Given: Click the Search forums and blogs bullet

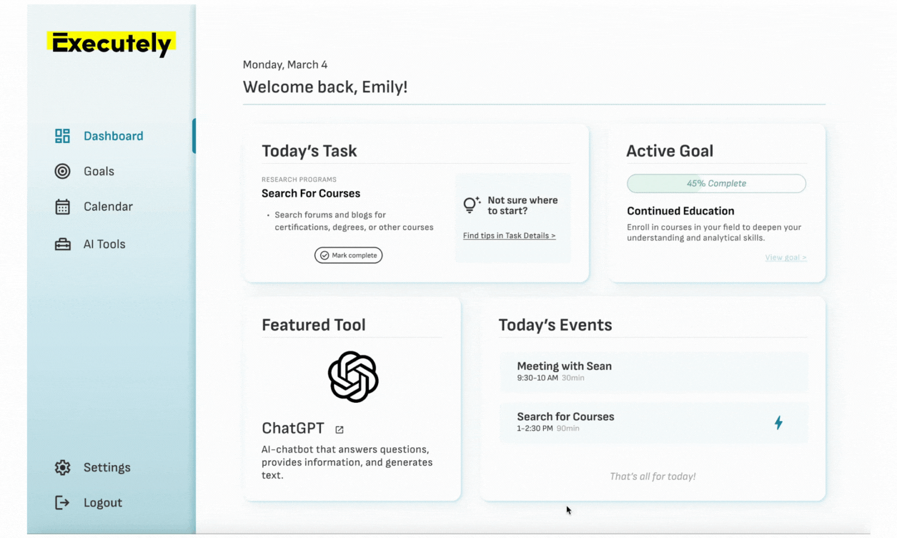Looking at the screenshot, I should point(353,221).
